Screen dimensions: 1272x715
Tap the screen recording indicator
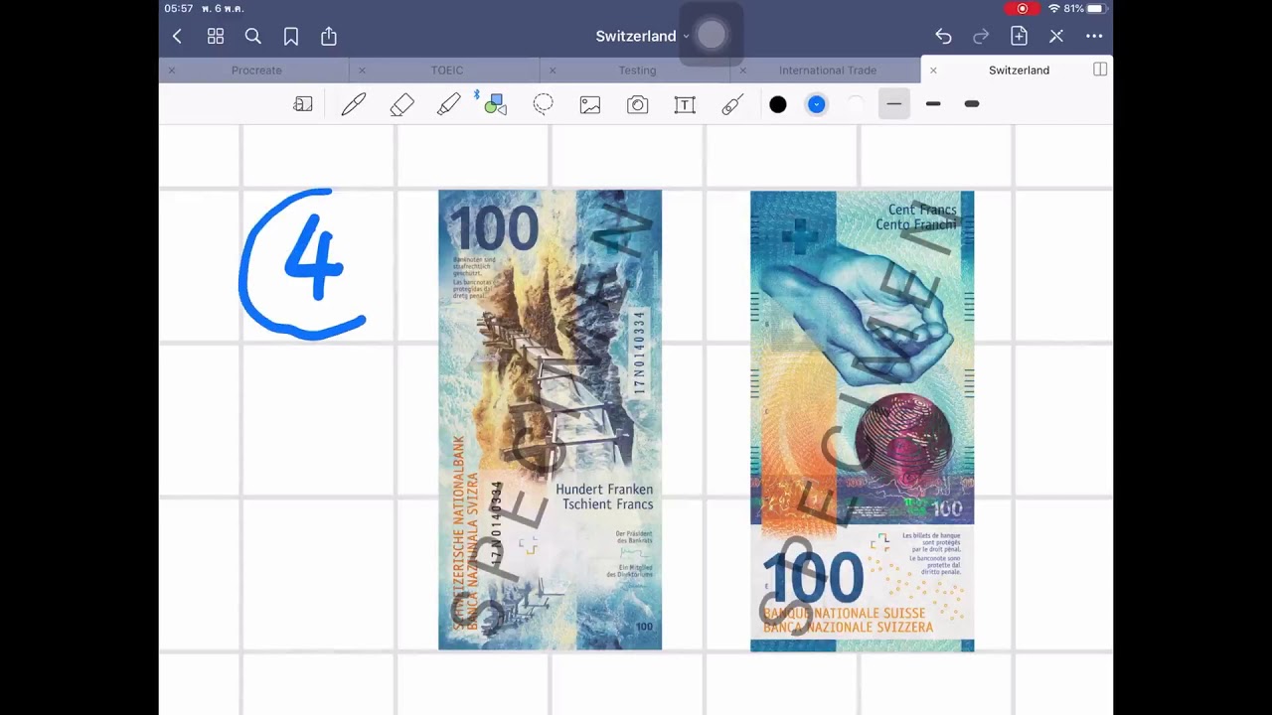coord(1023,9)
